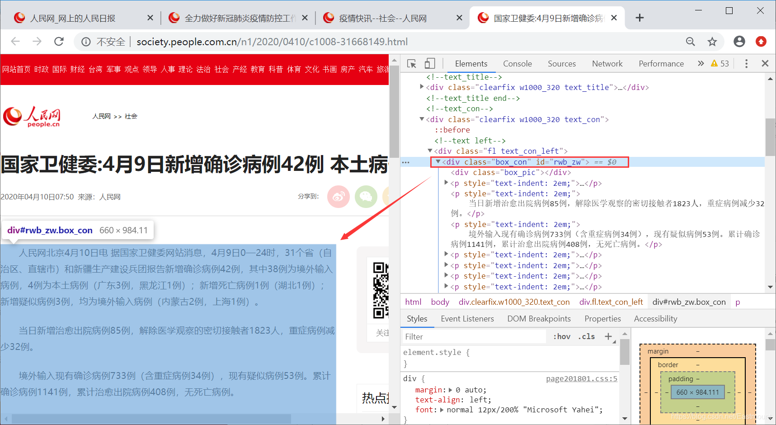Click the html breadcrumb item

[413, 302]
